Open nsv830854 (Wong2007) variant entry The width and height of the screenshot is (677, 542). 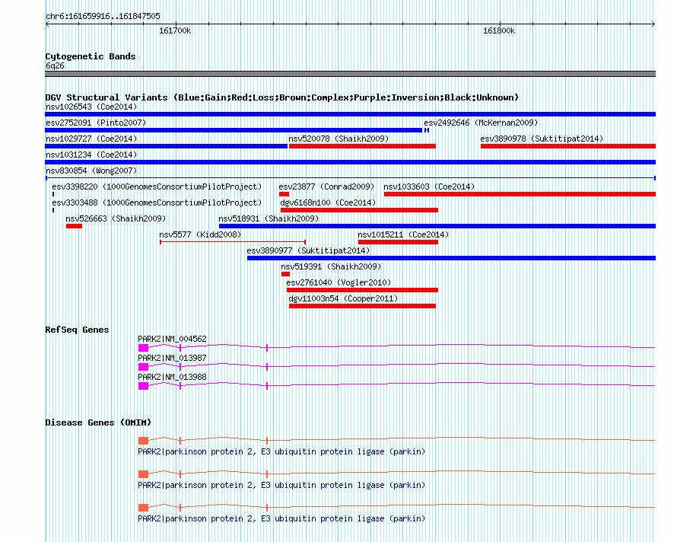91,171
